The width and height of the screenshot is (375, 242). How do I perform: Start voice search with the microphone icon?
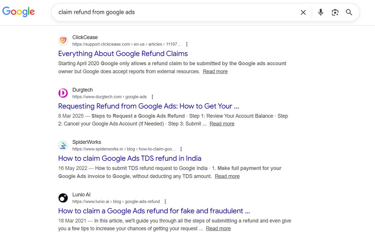tap(321, 13)
